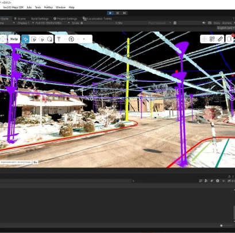Switch to the Localization Tables tab
Screen dimensions: 235x233
point(97,18)
